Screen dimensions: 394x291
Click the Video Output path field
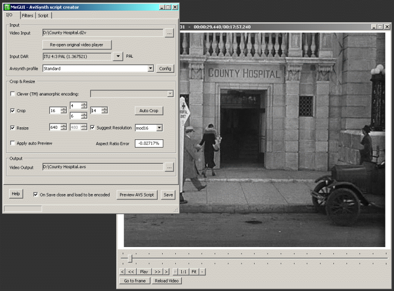(103, 167)
